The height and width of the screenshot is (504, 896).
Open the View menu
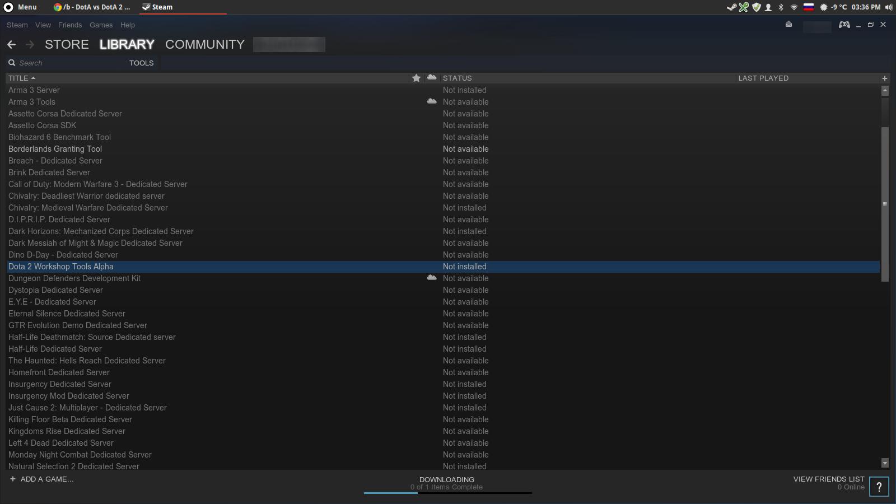point(43,25)
